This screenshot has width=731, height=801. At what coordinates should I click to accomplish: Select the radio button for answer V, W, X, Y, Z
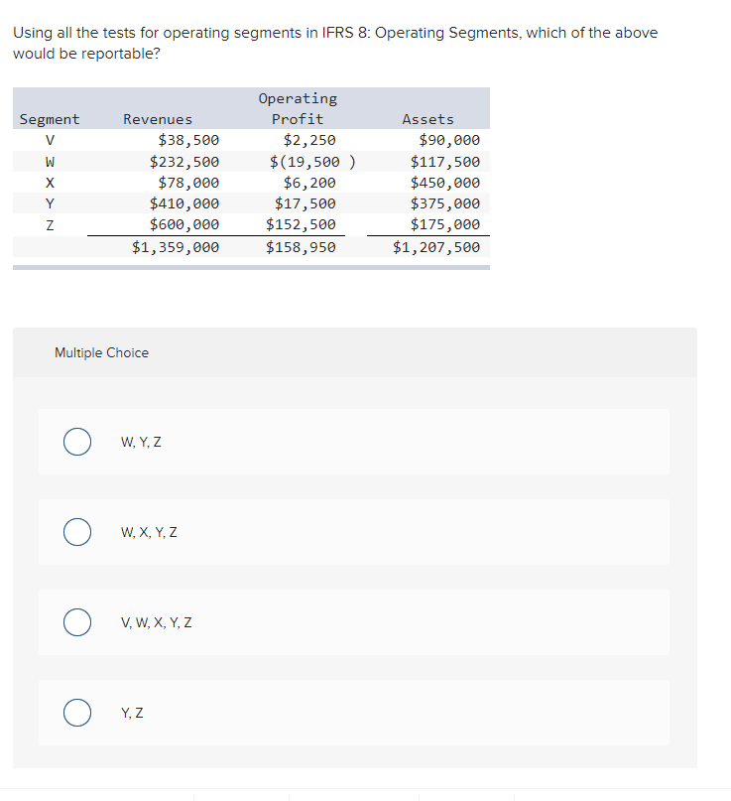(x=77, y=622)
